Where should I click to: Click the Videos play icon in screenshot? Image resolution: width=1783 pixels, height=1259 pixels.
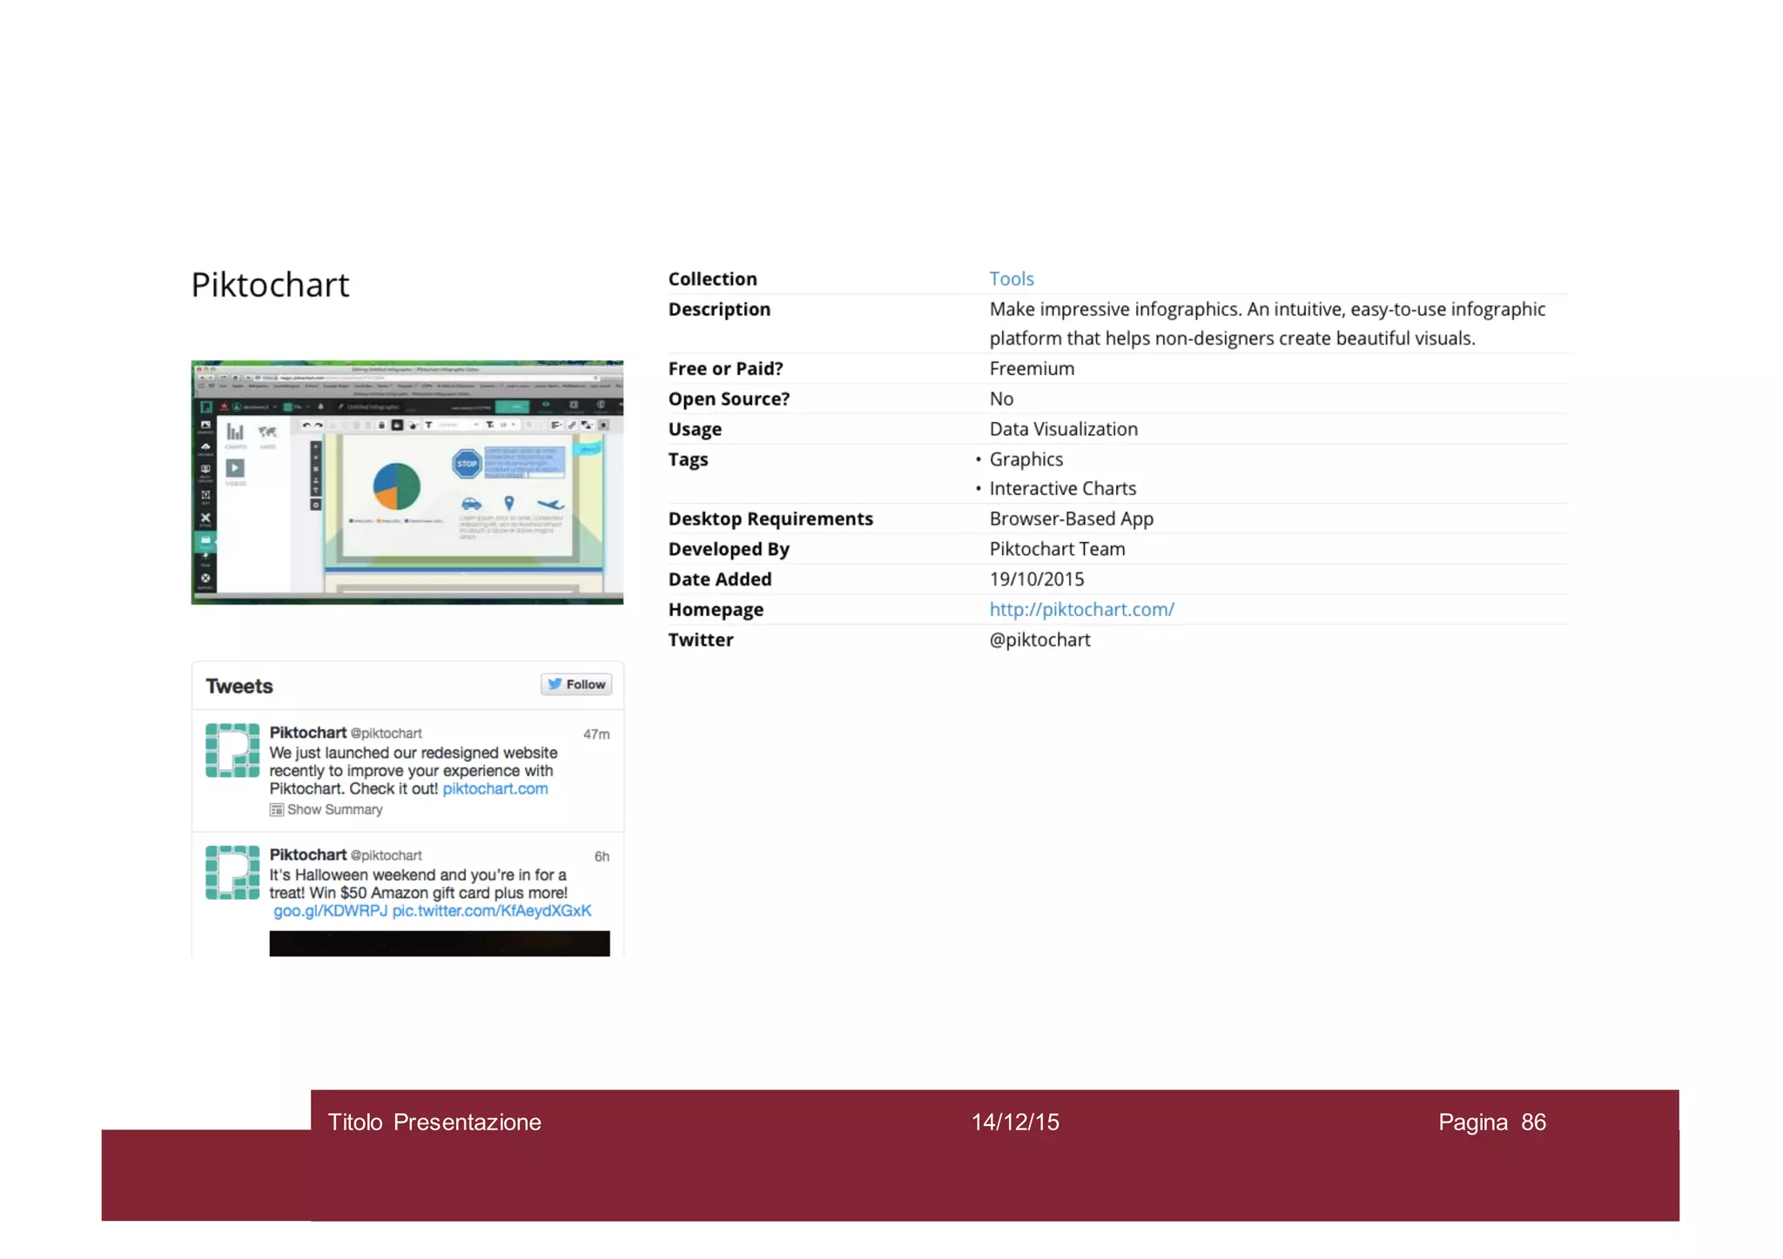point(235,468)
